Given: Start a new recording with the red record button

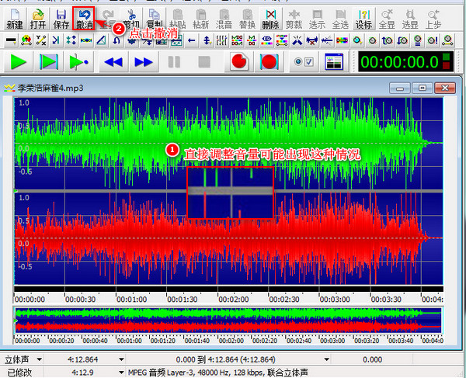Looking at the screenshot, I should [x=239, y=62].
